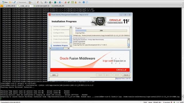This screenshot has width=184, height=103.
Task: Select the Installation Progress step
Action: pyautogui.click(x=61, y=45)
